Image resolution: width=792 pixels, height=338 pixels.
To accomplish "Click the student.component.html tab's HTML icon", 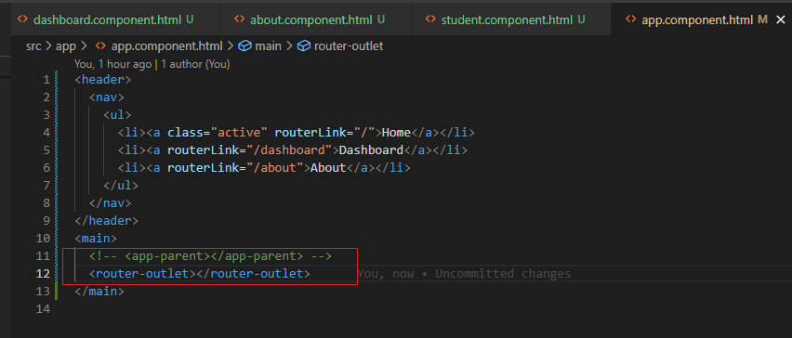I will point(430,19).
